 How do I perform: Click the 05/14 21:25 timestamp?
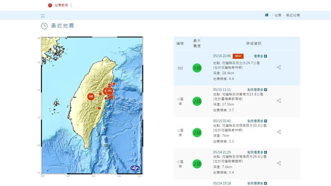[222, 152]
